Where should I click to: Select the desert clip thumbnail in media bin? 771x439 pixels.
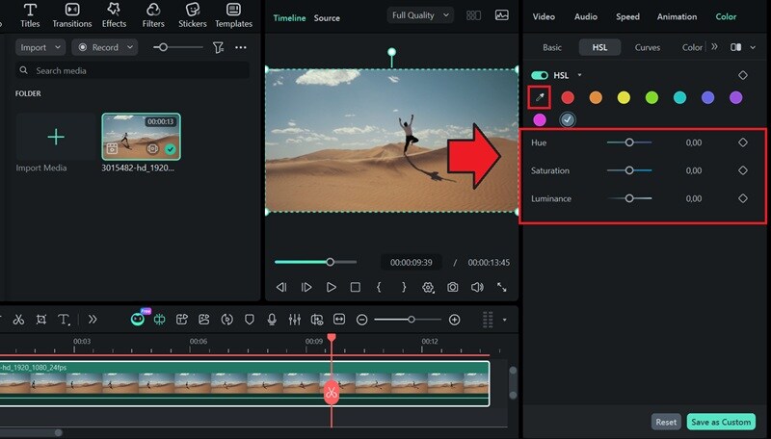(141, 137)
